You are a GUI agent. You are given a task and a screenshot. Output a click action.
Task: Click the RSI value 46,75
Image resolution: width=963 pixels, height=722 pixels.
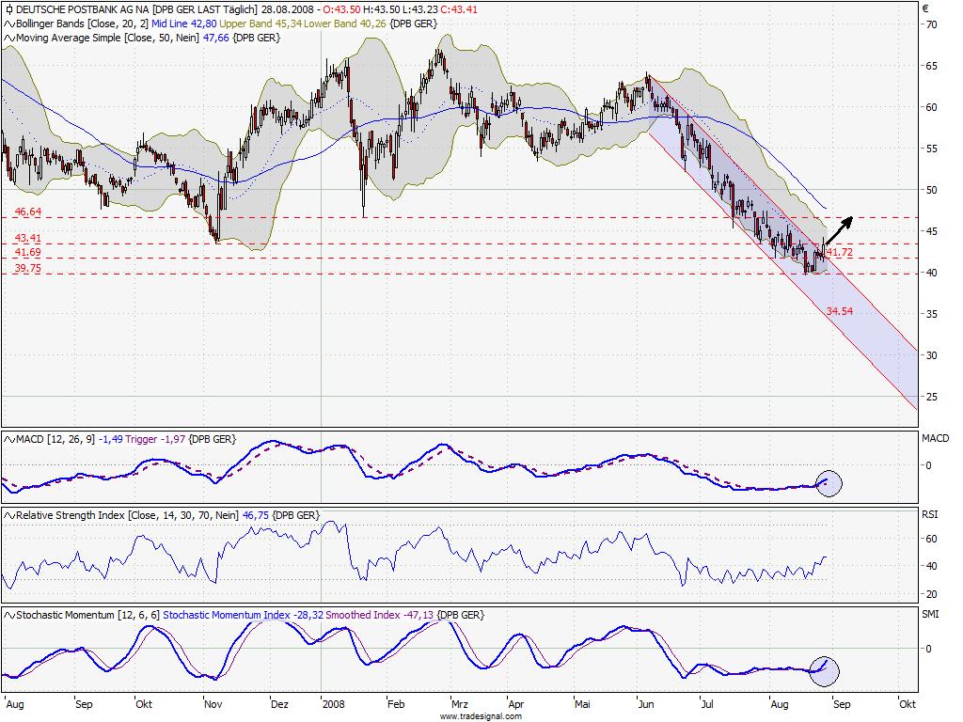click(256, 516)
